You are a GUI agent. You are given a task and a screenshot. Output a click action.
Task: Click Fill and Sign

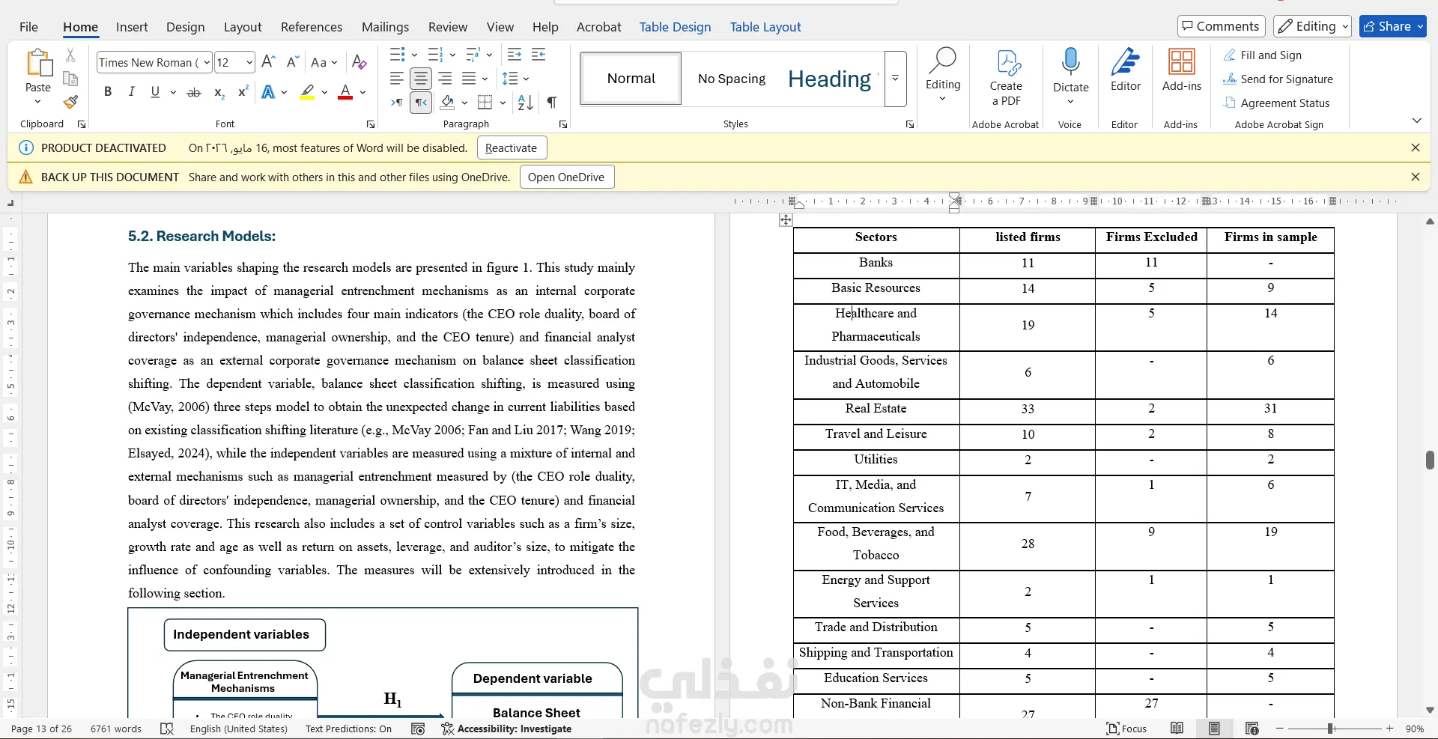pos(1263,55)
